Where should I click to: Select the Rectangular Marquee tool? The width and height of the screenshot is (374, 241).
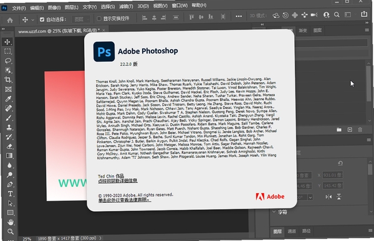pyautogui.click(x=7, y=51)
